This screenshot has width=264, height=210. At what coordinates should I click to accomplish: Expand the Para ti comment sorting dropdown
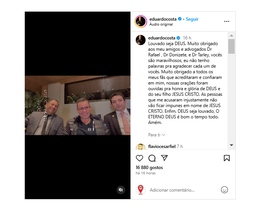157,135
